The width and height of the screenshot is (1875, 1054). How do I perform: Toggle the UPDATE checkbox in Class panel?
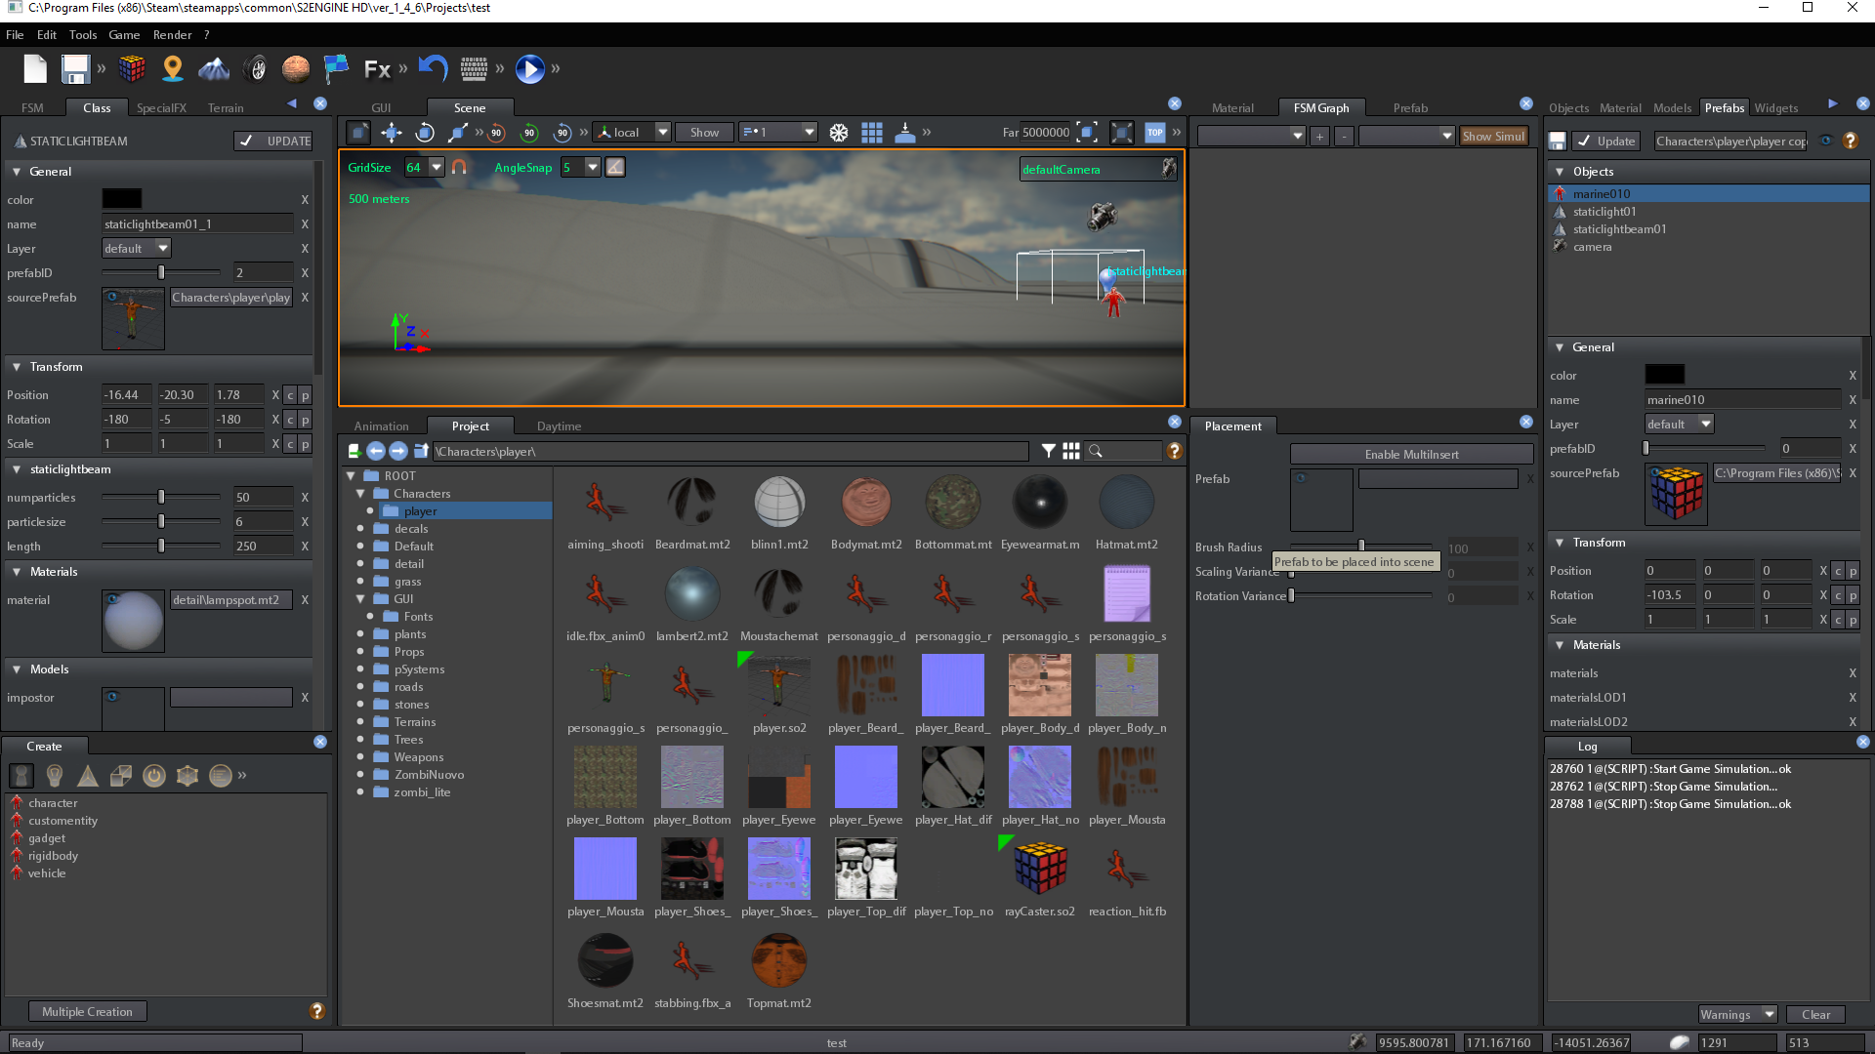pos(273,142)
